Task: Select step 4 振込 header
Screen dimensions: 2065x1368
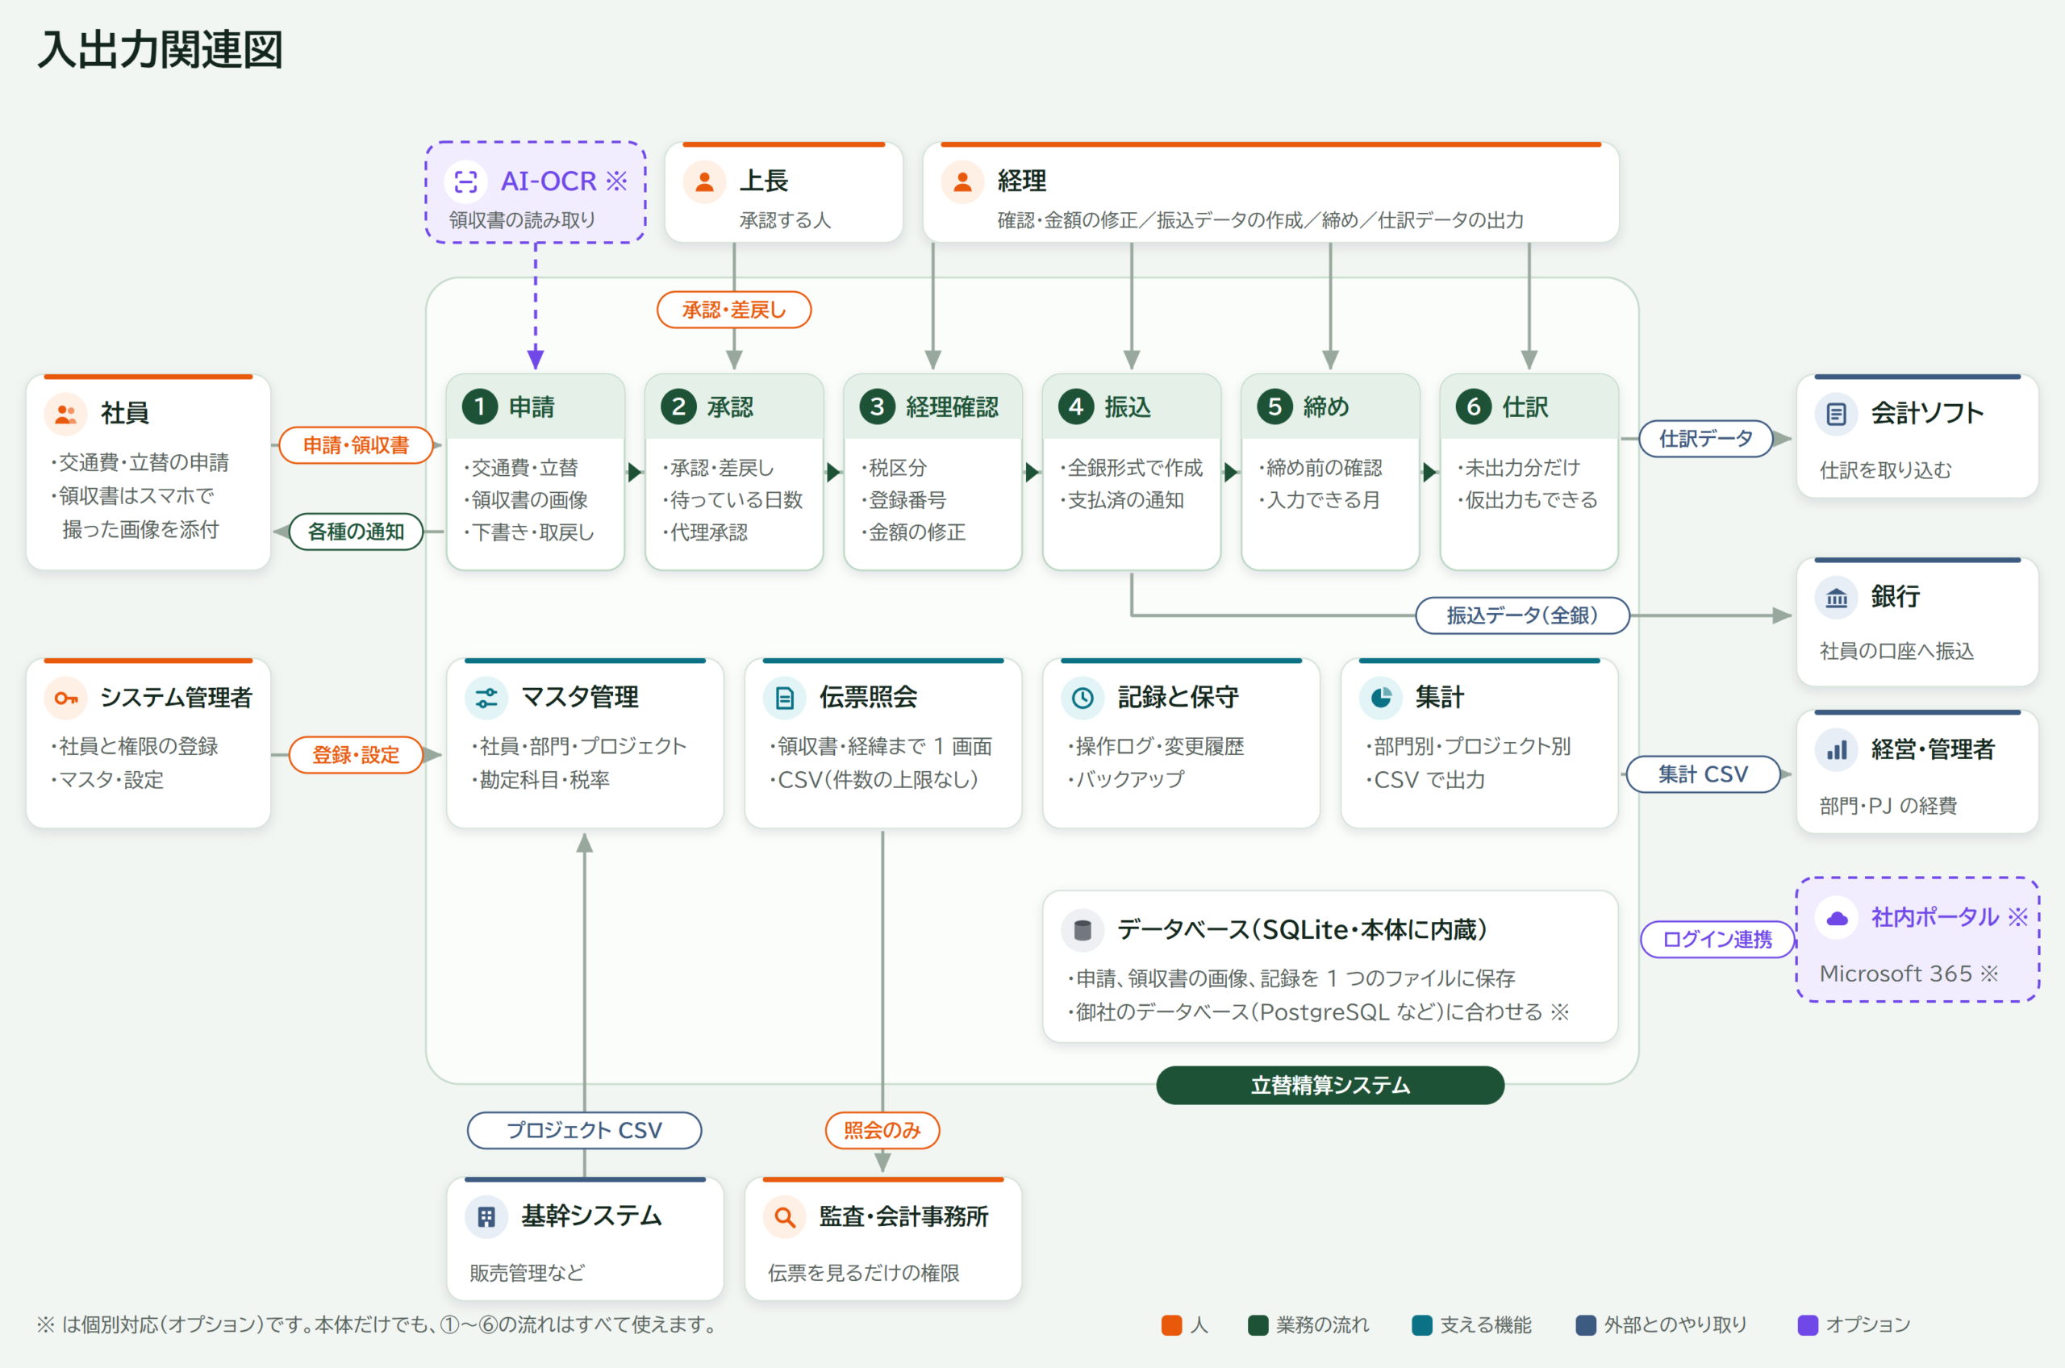Action: [1132, 407]
